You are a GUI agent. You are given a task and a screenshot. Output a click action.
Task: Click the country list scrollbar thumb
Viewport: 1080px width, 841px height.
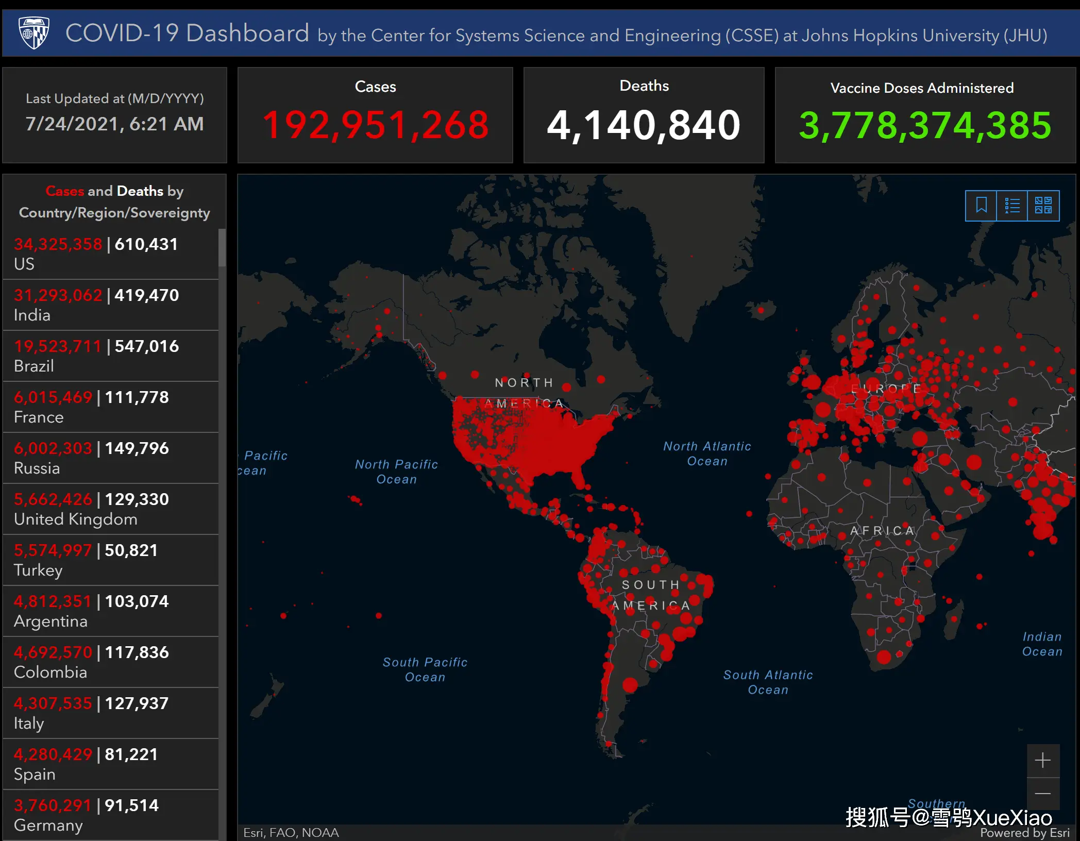point(222,247)
